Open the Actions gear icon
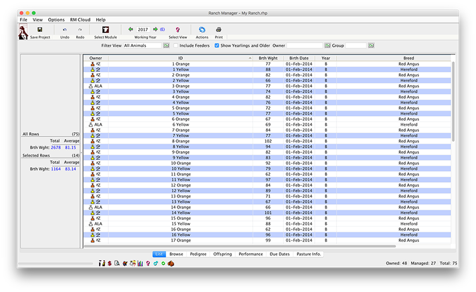 click(x=202, y=29)
